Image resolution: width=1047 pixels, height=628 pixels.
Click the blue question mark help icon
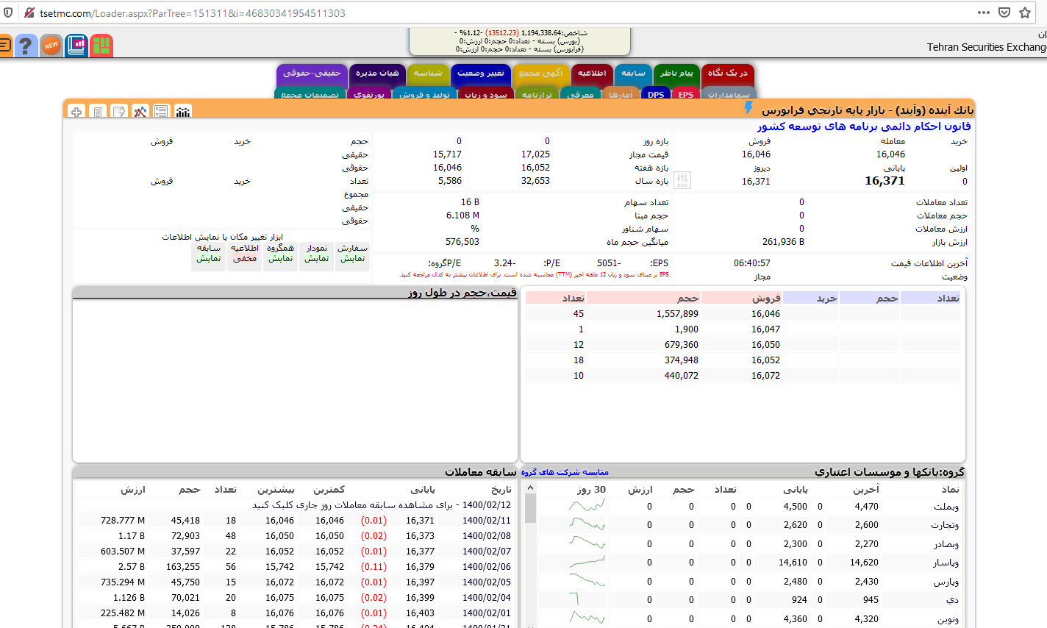tap(26, 46)
